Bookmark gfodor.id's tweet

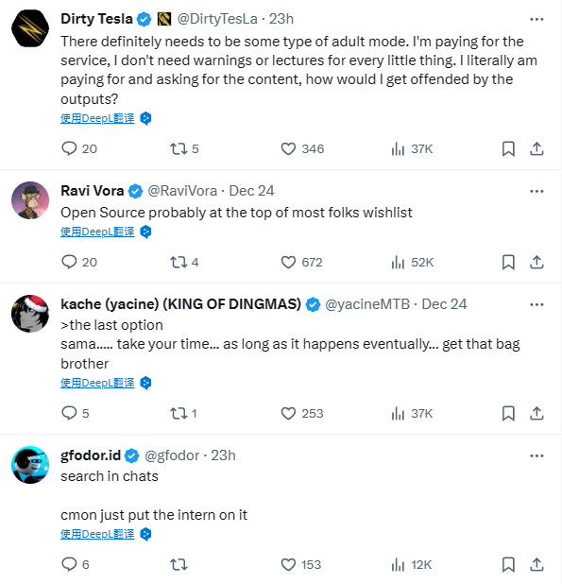pyautogui.click(x=508, y=565)
